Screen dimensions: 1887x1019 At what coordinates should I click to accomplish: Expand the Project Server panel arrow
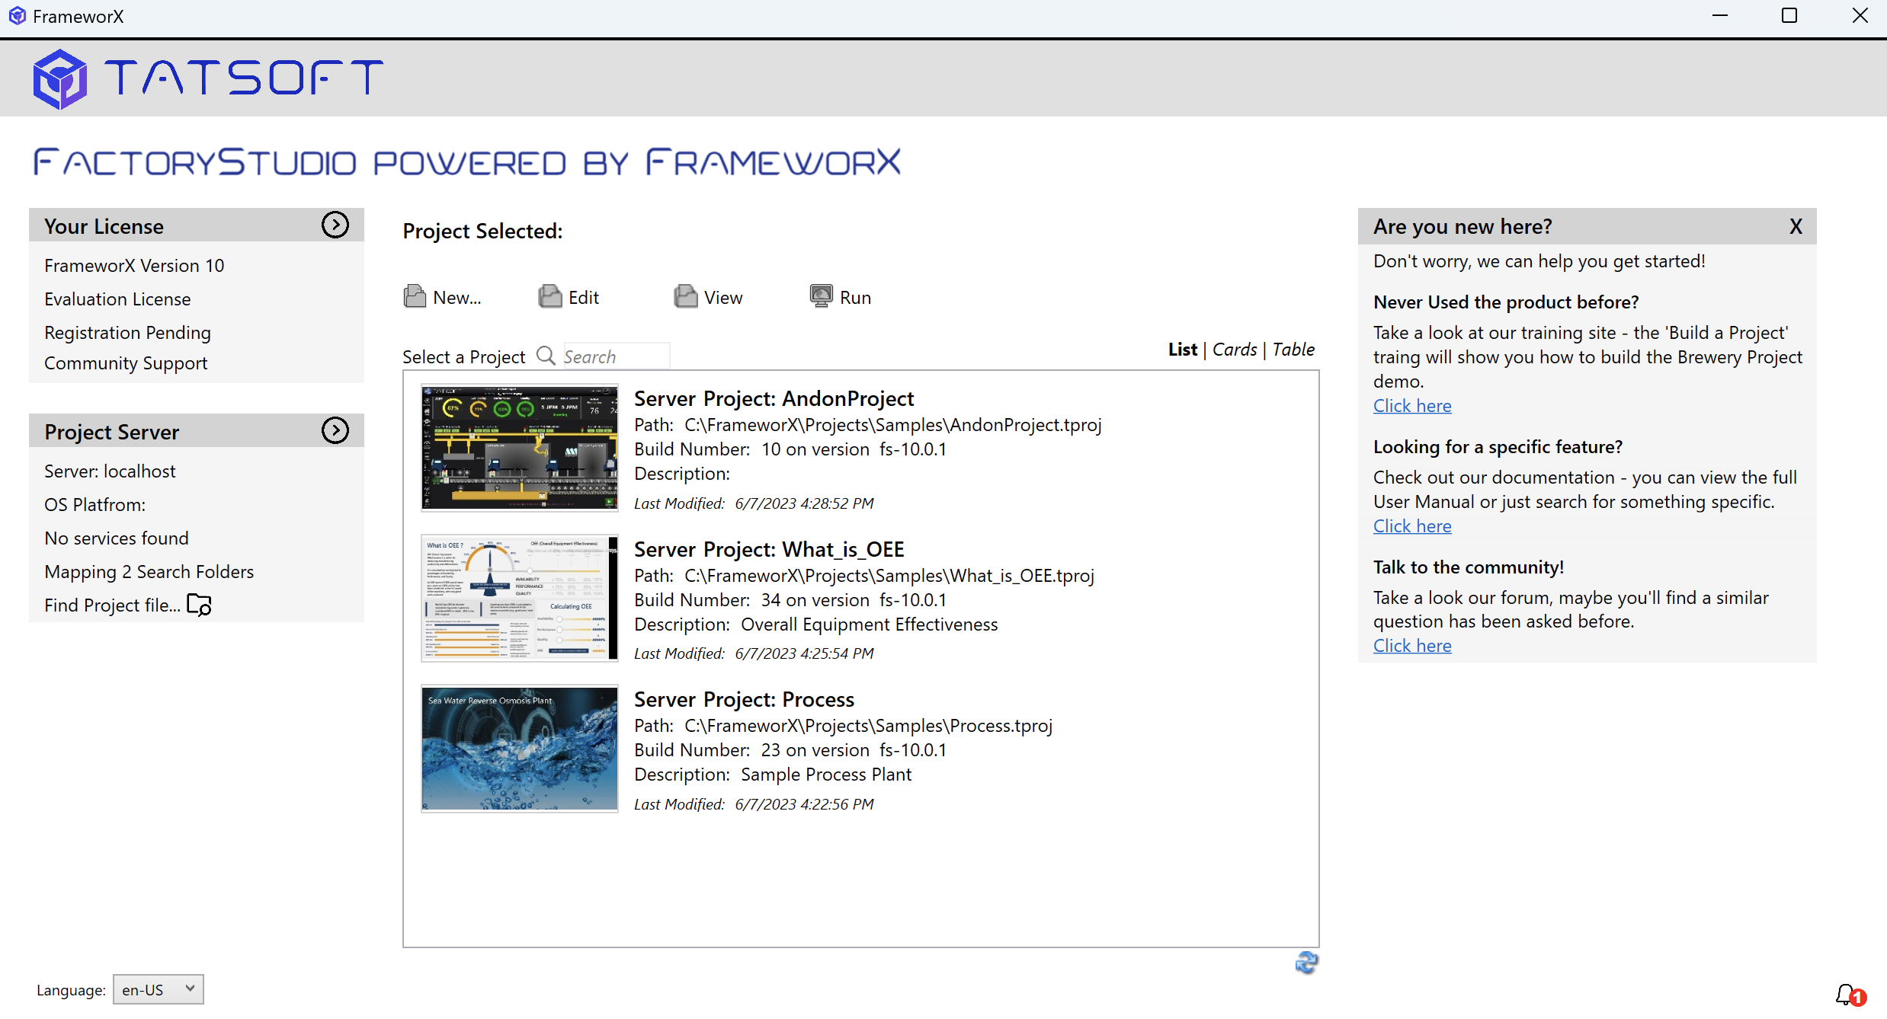pos(335,430)
